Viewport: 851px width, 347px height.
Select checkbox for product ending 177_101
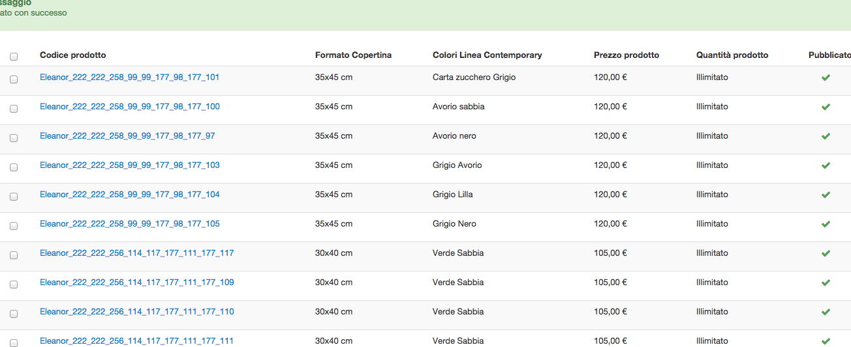14,79
